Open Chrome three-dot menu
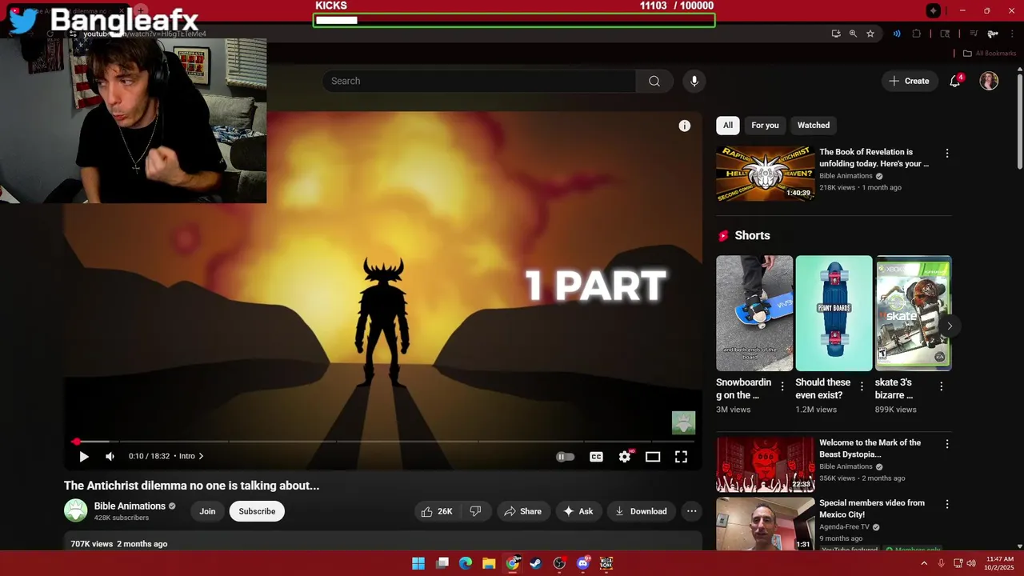The image size is (1024, 576). 1012,34
